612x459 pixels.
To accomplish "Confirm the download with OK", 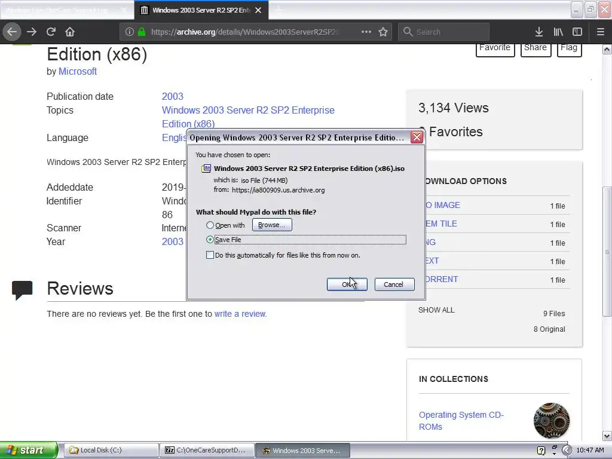I will click(347, 284).
